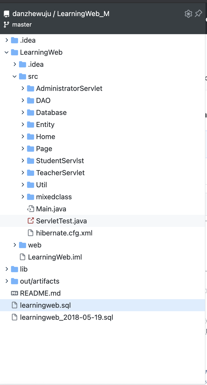Click the README.md markdown icon
Image resolution: width=207 pixels, height=385 pixels.
tap(14, 293)
